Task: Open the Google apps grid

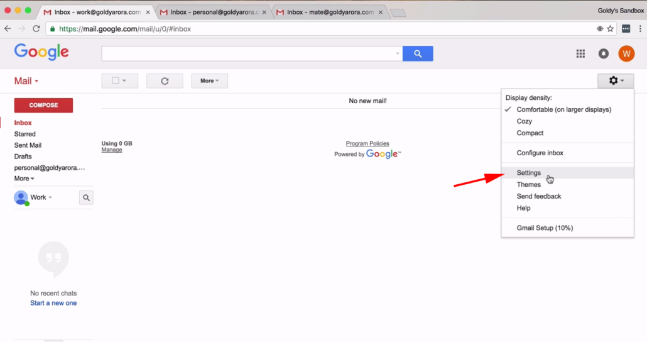Action: tap(580, 53)
